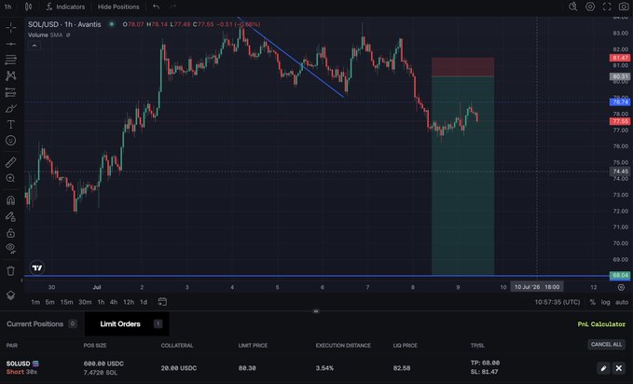This screenshot has width=633, height=384.
Task: Select the blue descending trend line
Action: 291,57
